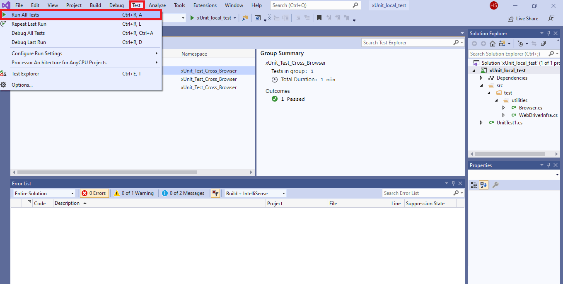
Task: Click the Sync with Active Document icon
Action: [534, 44]
